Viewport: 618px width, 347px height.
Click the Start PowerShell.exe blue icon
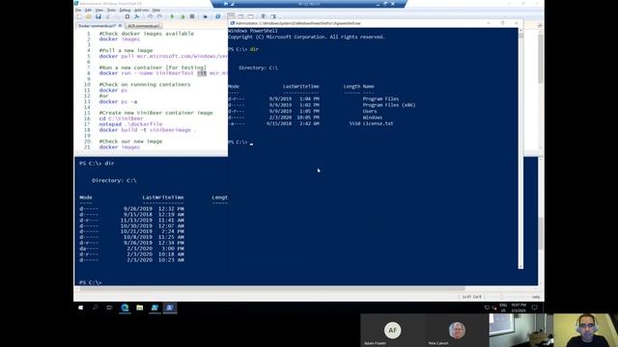(x=217, y=16)
